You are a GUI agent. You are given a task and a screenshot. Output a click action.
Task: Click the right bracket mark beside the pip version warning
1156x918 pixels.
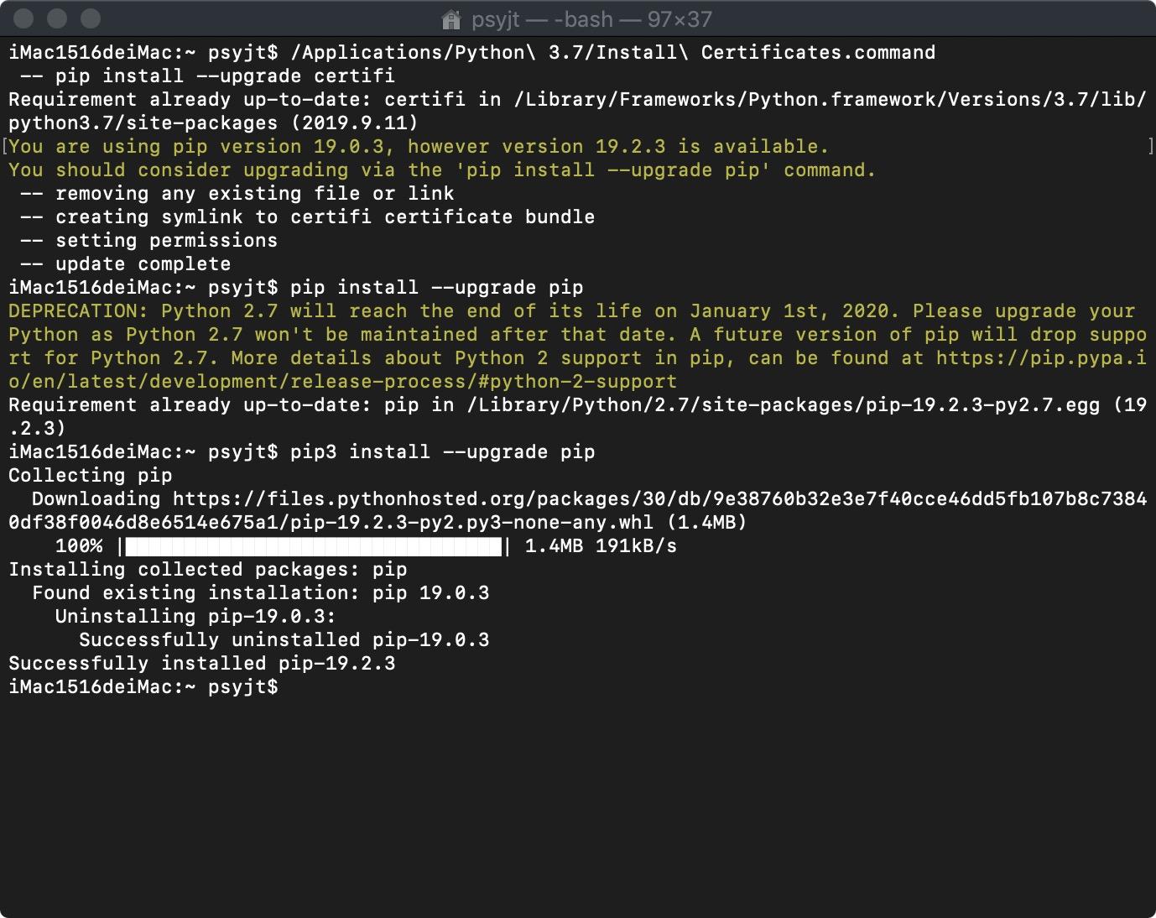pos(1150,147)
